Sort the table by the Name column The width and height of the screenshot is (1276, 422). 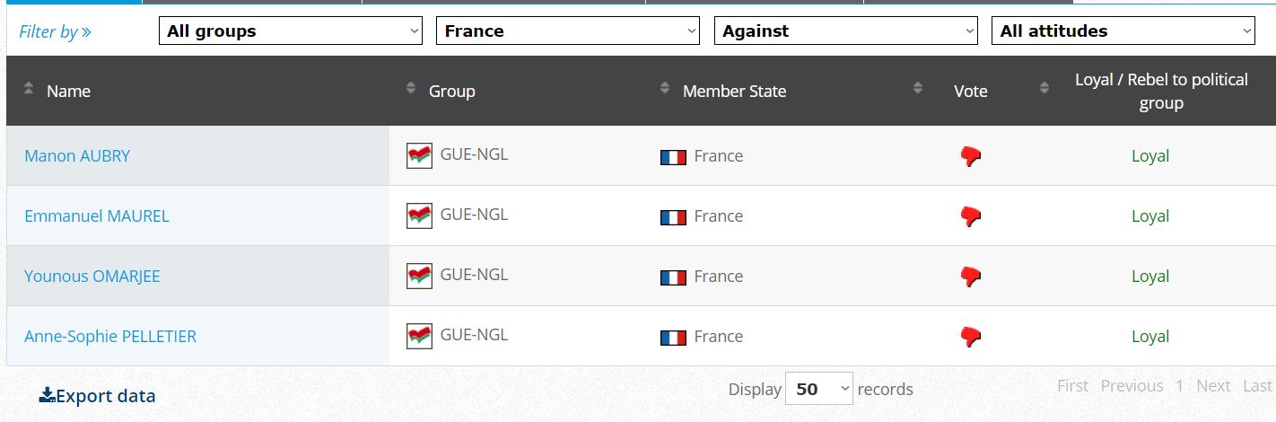click(x=29, y=89)
